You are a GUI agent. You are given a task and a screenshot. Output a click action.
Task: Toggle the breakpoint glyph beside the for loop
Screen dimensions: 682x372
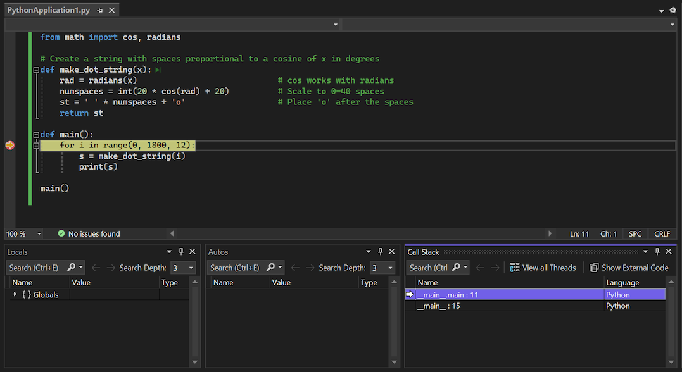[9, 145]
